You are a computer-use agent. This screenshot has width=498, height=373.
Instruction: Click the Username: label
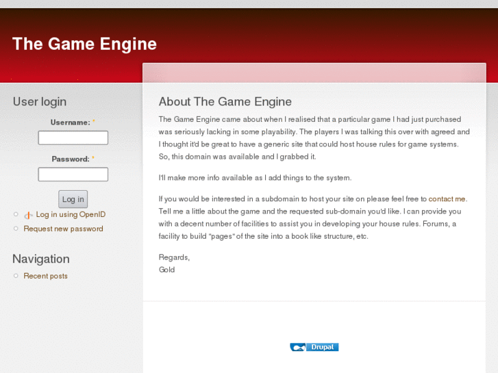[x=70, y=123]
